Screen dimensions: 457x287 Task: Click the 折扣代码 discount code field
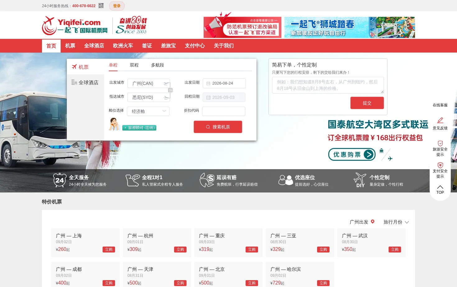(x=224, y=111)
